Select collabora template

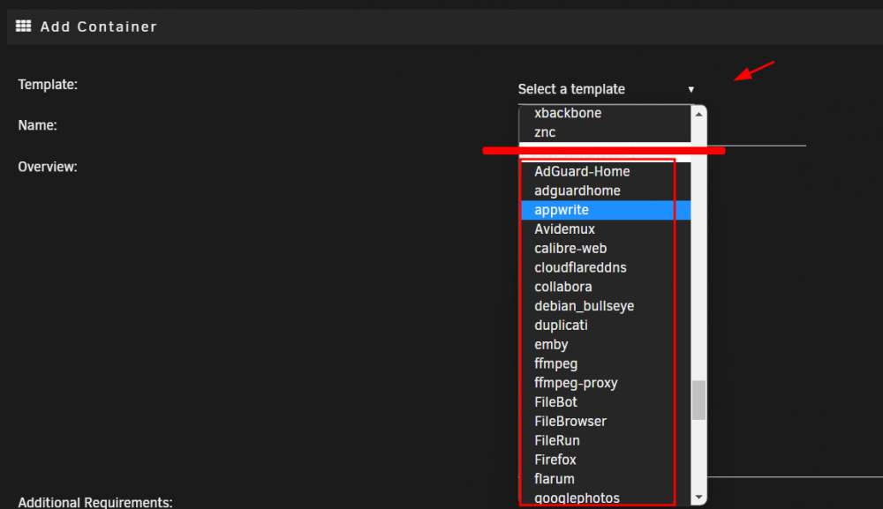[x=605, y=287]
